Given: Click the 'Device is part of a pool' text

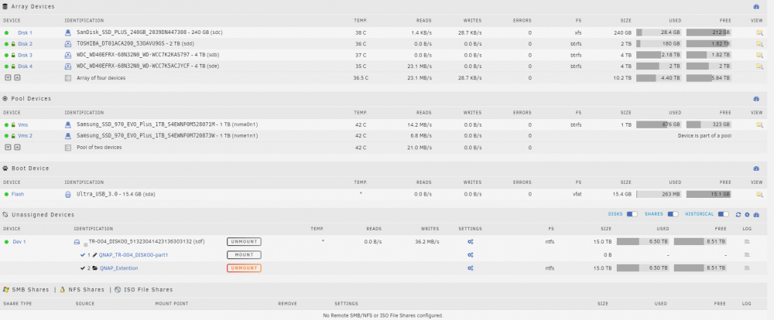Looking at the screenshot, I should (x=704, y=135).
